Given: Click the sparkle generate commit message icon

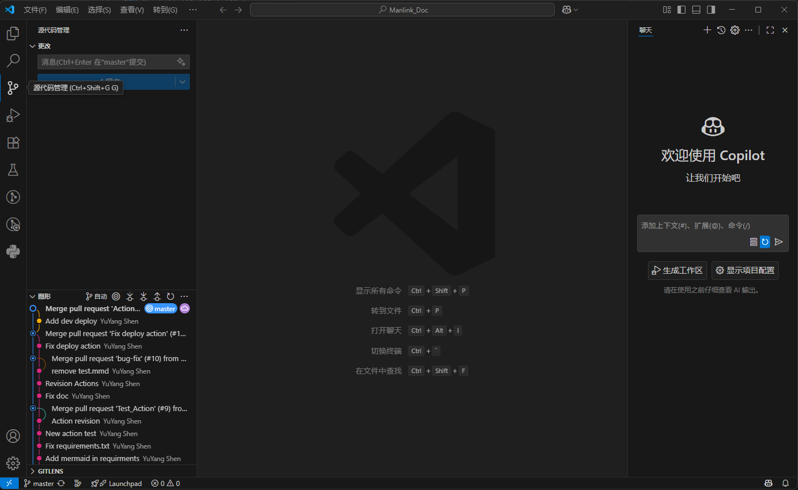Looking at the screenshot, I should point(181,62).
